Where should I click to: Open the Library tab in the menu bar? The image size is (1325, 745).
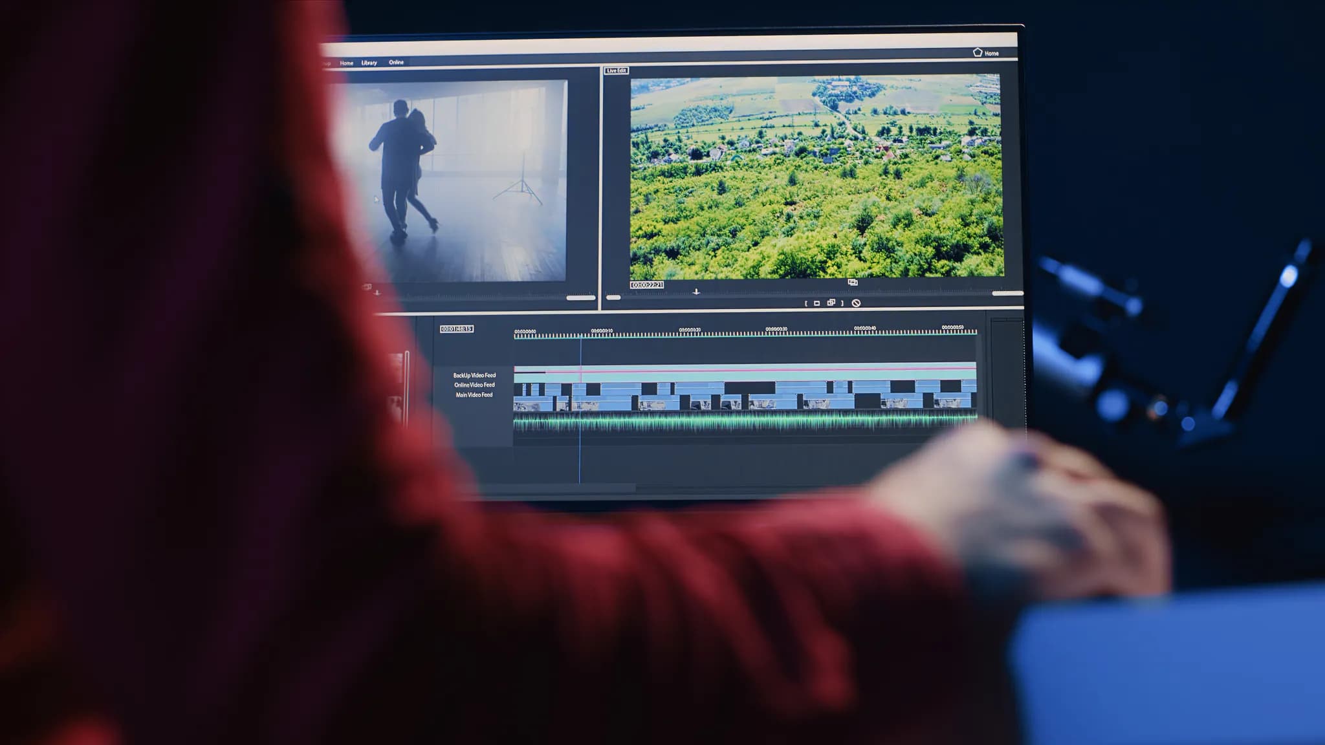tap(369, 63)
